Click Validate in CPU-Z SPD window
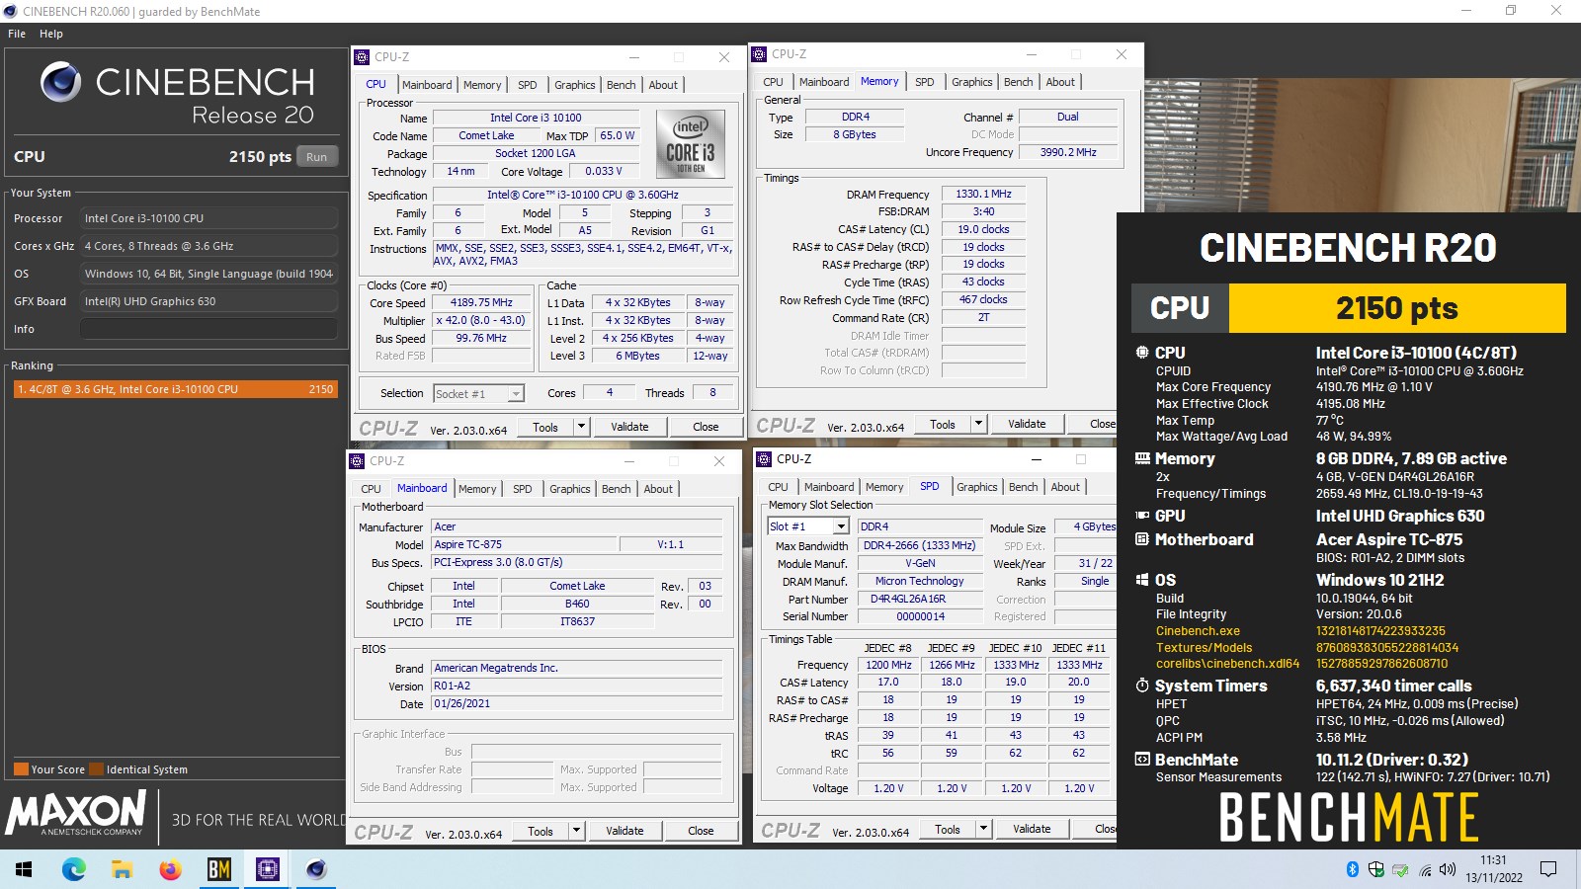1581x889 pixels. pos(1032,829)
